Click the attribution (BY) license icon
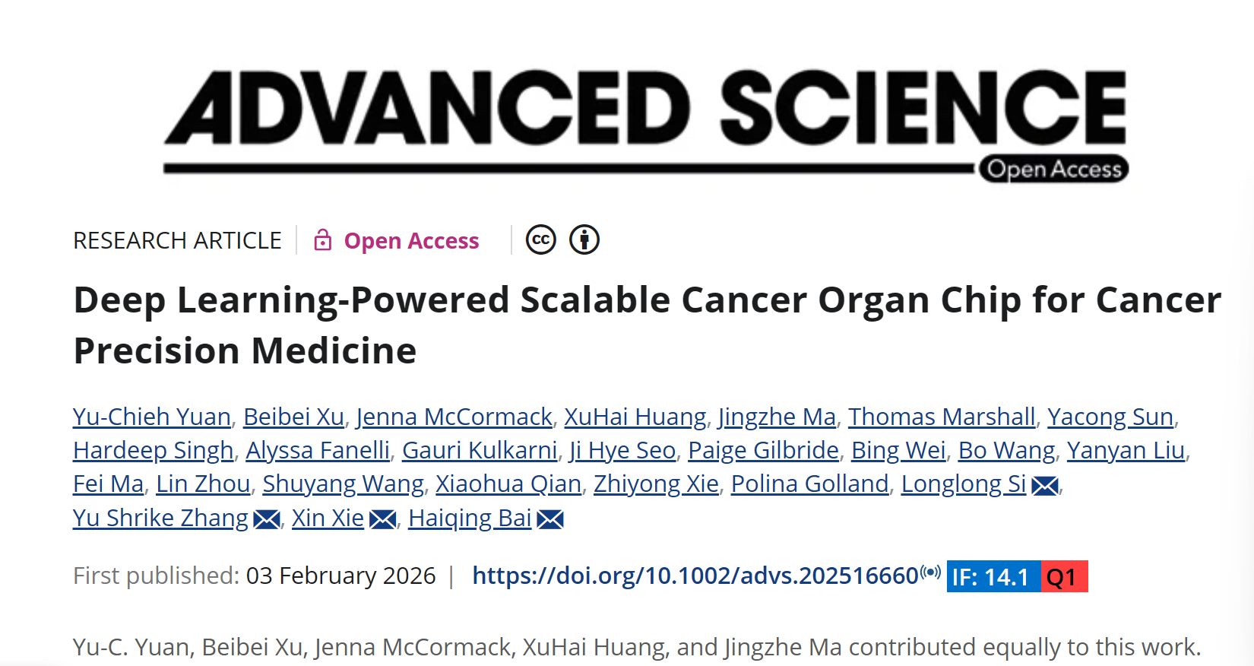1254x666 pixels. click(x=584, y=240)
